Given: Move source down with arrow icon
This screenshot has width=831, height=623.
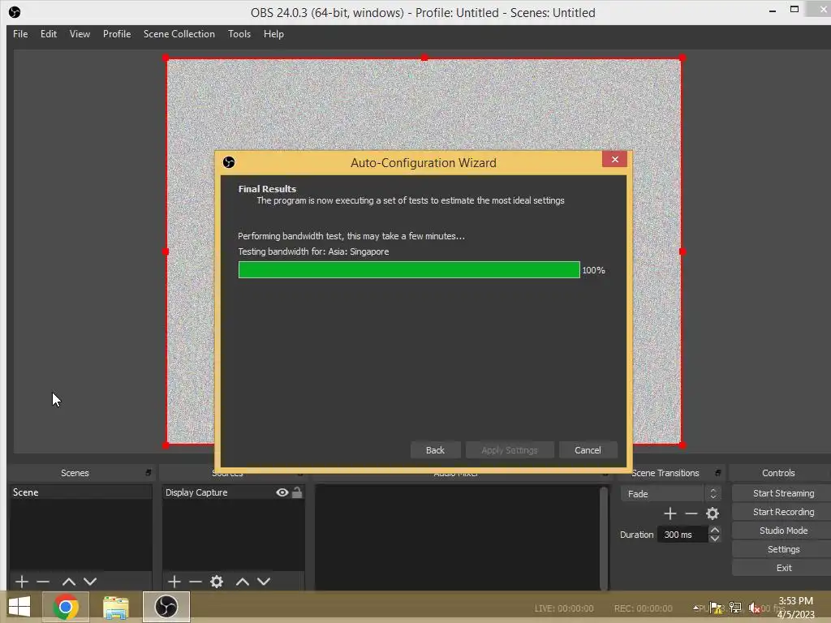Looking at the screenshot, I should [x=264, y=582].
